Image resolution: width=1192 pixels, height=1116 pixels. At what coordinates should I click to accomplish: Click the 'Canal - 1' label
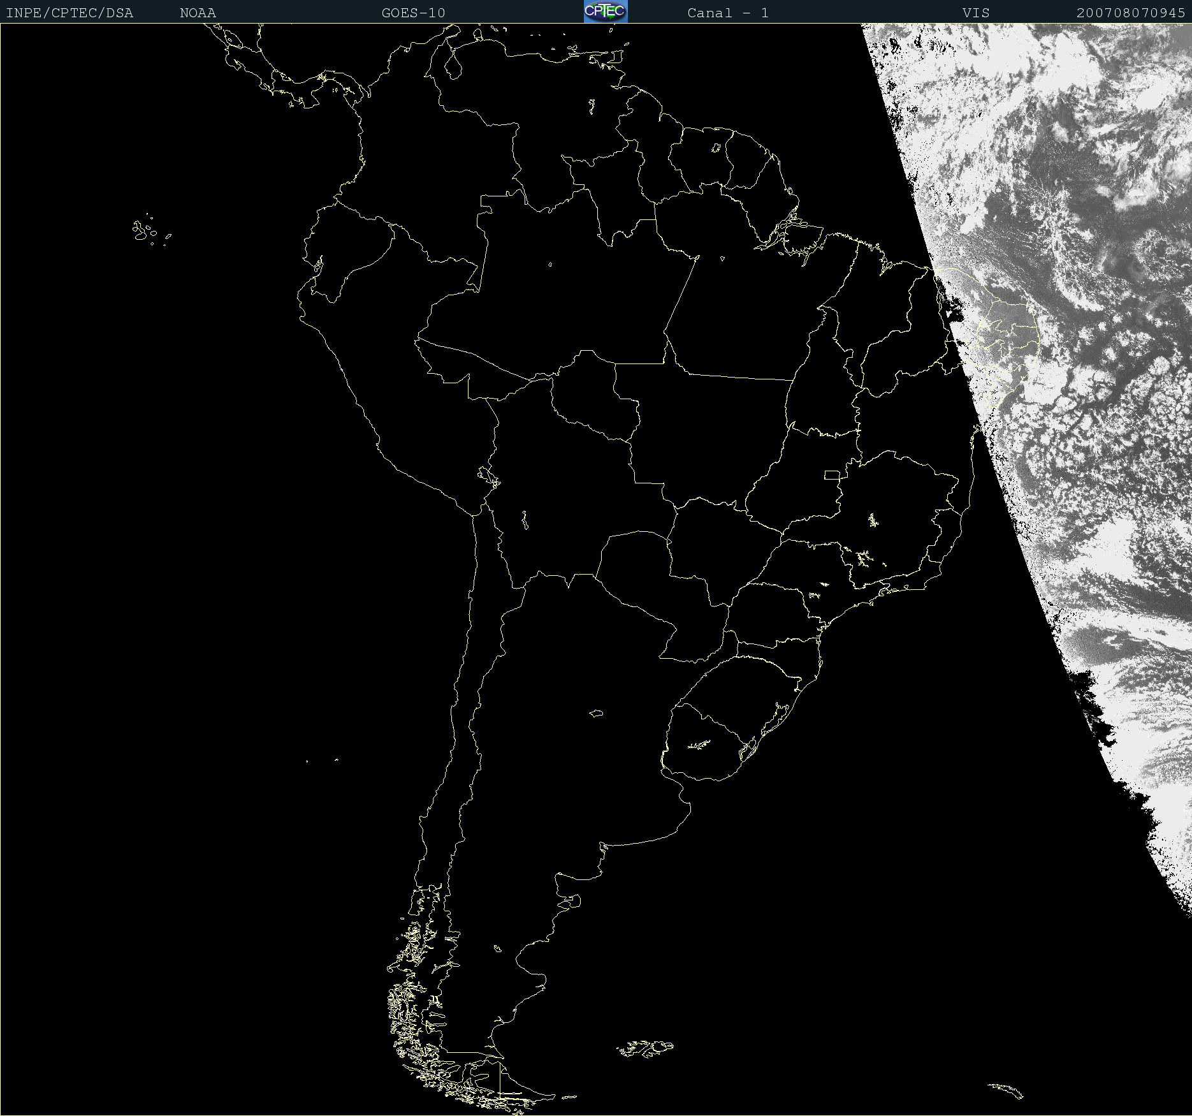point(728,13)
